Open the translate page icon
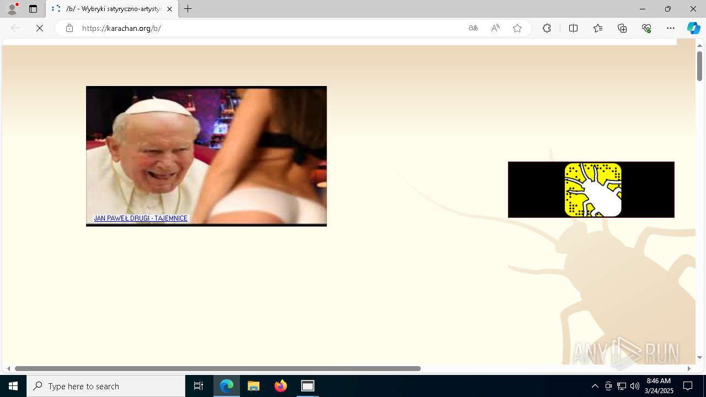 coord(473,28)
